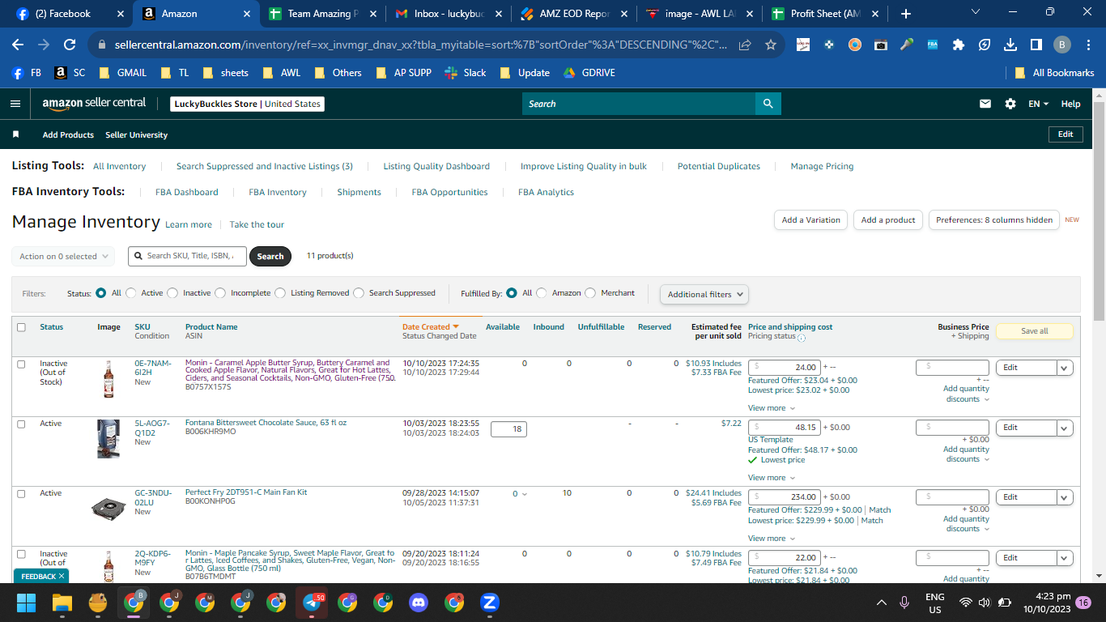The height and width of the screenshot is (622, 1106).
Task: Click the bookmark flag icon beside Add Products
Action: click(x=15, y=134)
